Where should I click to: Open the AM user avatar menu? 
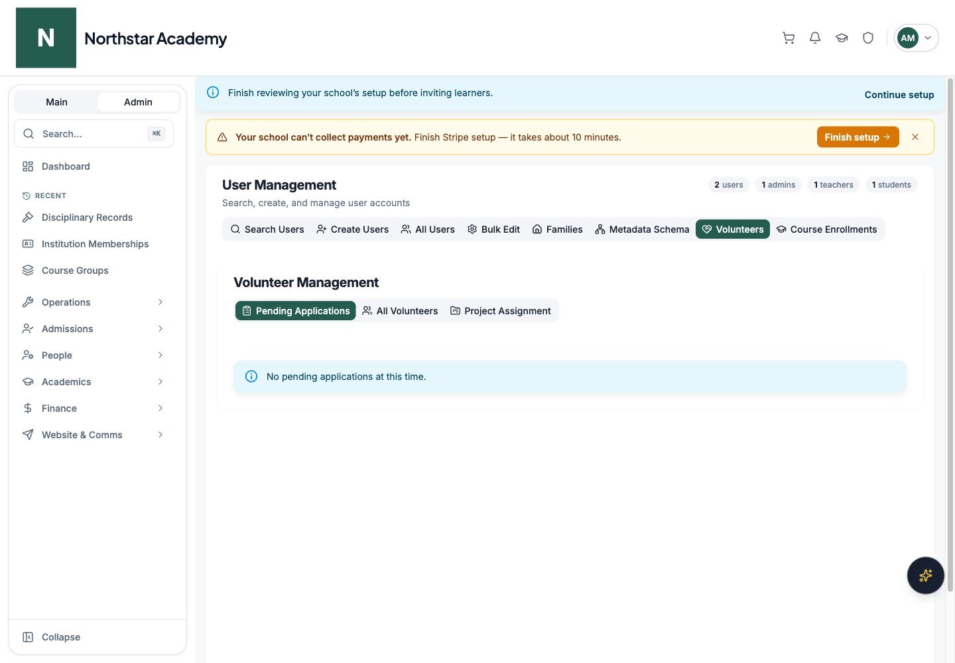tap(916, 38)
